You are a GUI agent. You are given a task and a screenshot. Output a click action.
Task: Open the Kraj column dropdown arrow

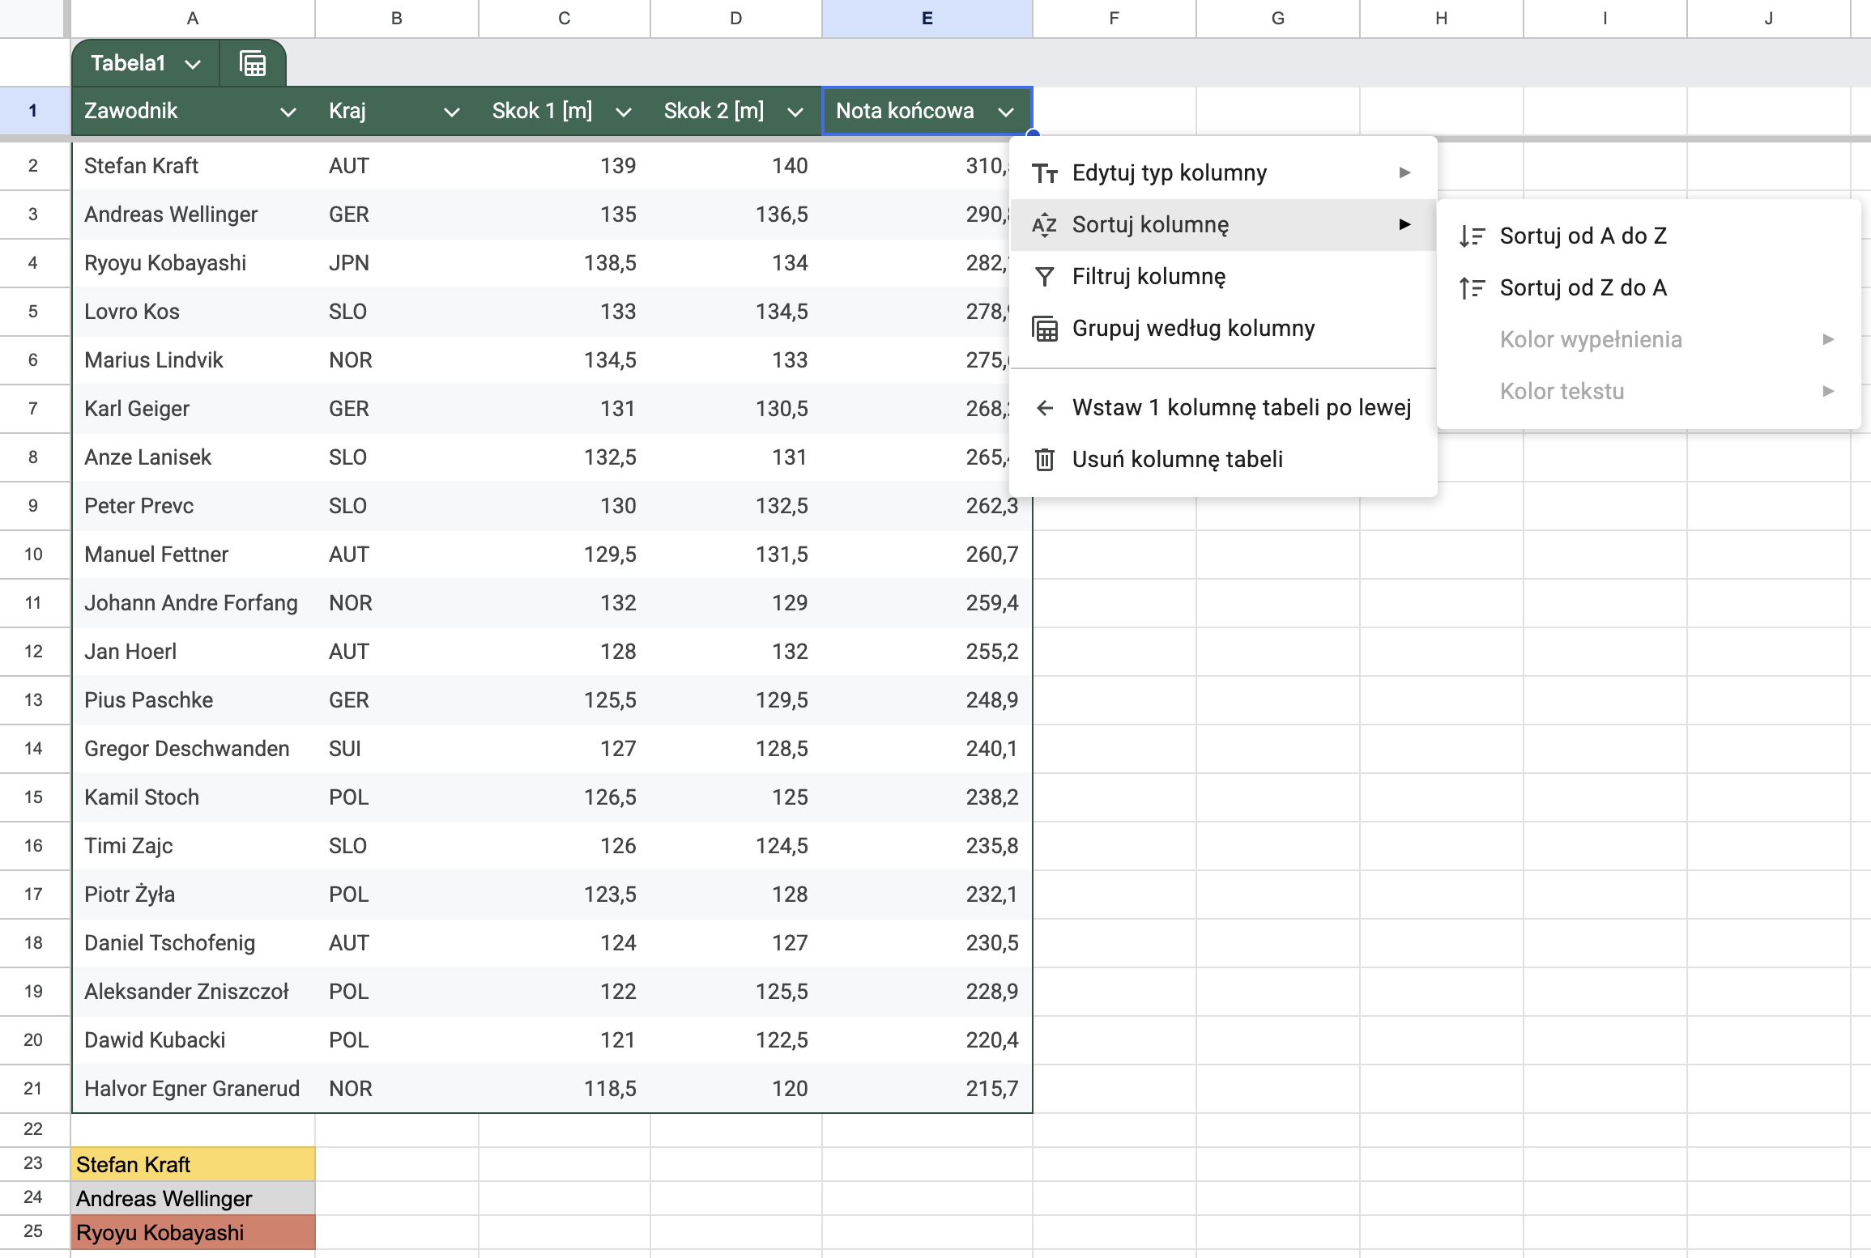[x=452, y=112]
